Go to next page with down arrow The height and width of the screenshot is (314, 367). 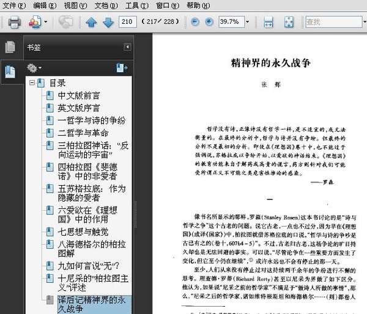[108, 22]
